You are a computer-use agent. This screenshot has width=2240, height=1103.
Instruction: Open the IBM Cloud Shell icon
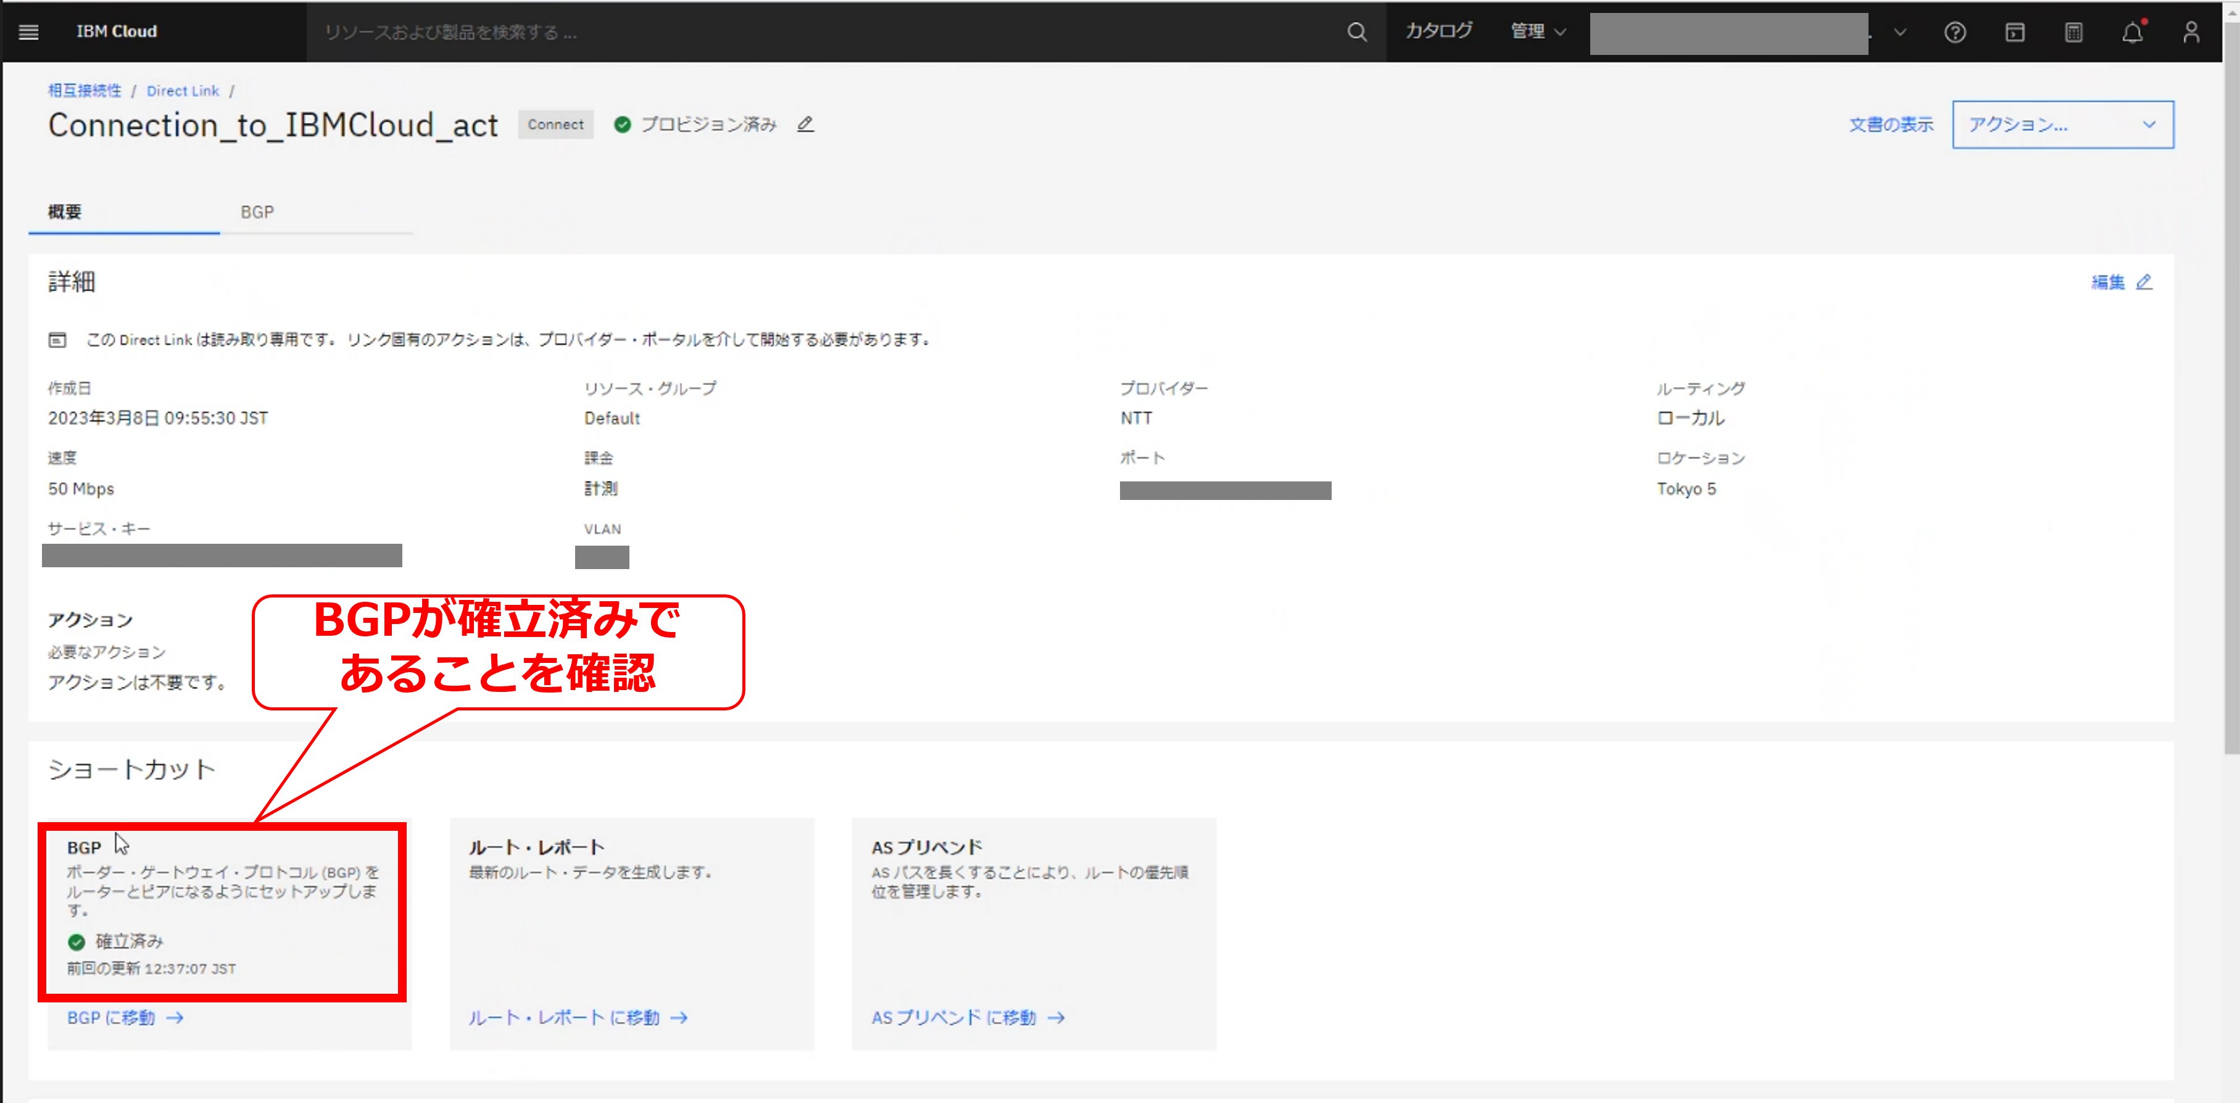point(2015,32)
